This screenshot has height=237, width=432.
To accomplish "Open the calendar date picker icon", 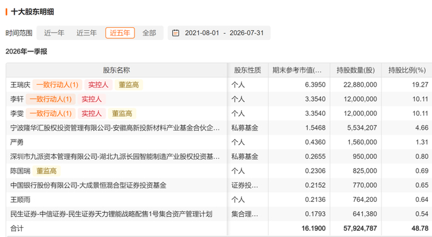I will [175, 33].
